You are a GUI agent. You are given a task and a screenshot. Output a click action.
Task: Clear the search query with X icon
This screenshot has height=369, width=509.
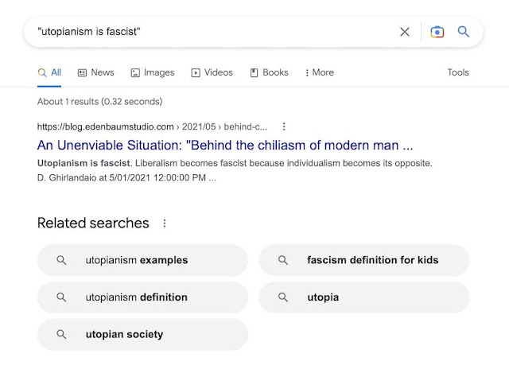tap(405, 32)
